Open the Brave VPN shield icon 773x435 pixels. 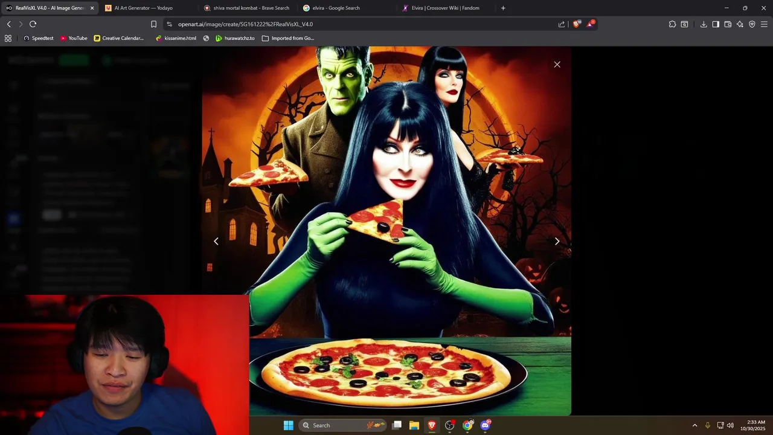pyautogui.click(x=752, y=24)
